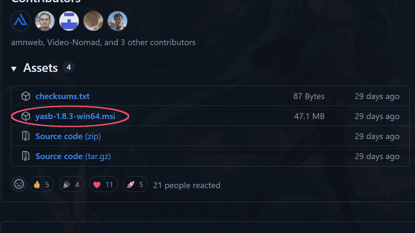Open the second contributor's profile photo
Screen dimensions: 415x233
point(45,21)
